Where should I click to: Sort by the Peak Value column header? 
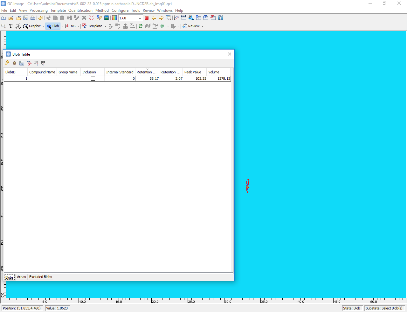click(x=195, y=72)
